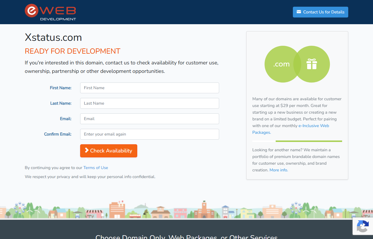Click into the Email field
Image resolution: width=373 pixels, height=239 pixels.
pos(149,119)
